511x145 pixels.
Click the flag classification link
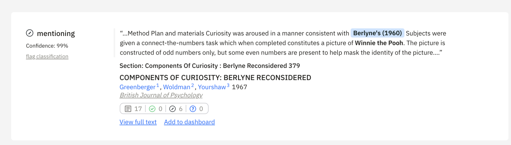pos(47,56)
